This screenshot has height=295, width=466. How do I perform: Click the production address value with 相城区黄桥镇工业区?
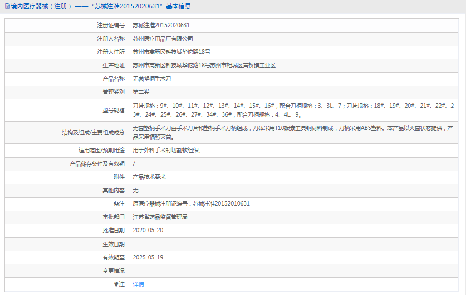204,66
